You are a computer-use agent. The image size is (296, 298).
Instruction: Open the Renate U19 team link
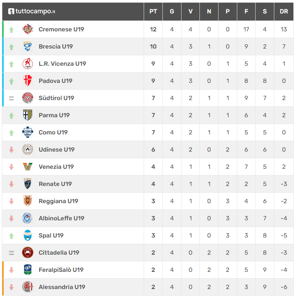click(x=55, y=184)
